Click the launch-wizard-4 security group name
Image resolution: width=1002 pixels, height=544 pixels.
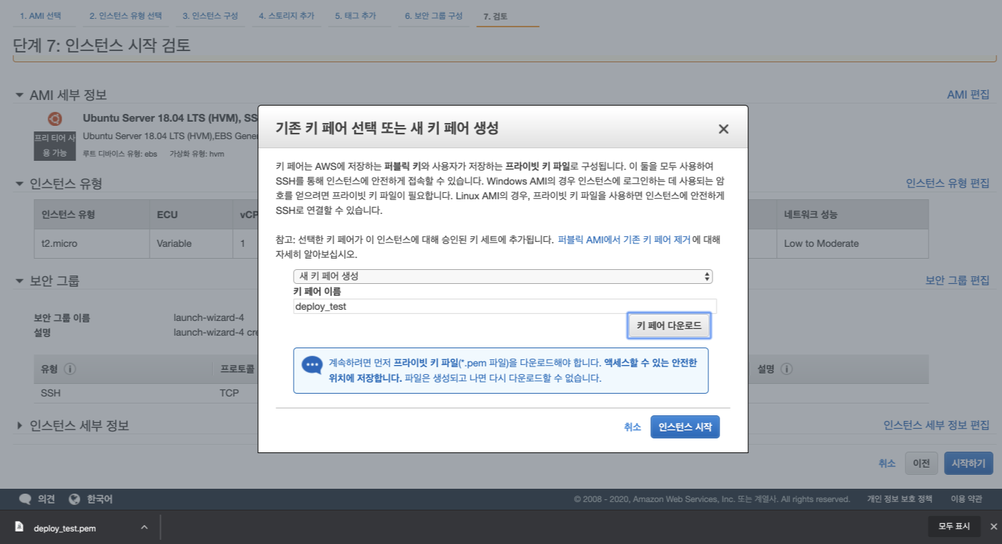pyautogui.click(x=208, y=317)
